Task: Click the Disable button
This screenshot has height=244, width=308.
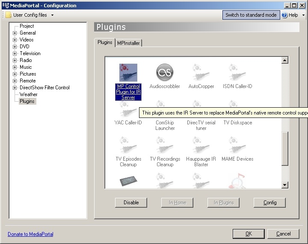Action: tap(131, 203)
